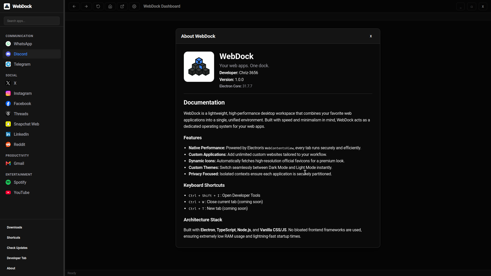Click the Facebook icon in the sidebar
The width and height of the screenshot is (491, 276).
[8, 103]
